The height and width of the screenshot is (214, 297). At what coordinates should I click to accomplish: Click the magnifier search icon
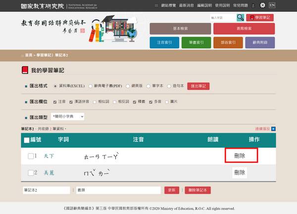(240, 18)
